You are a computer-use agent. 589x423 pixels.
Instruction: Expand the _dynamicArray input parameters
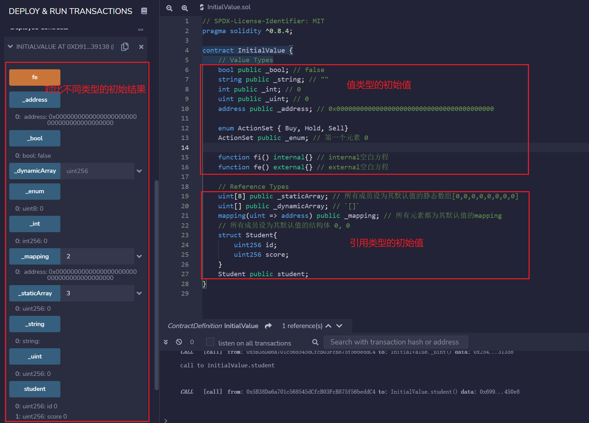139,171
